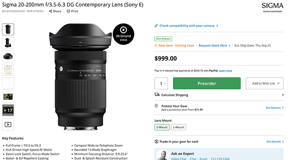
Task: Open See Options for protection plan
Action: point(274,107)
